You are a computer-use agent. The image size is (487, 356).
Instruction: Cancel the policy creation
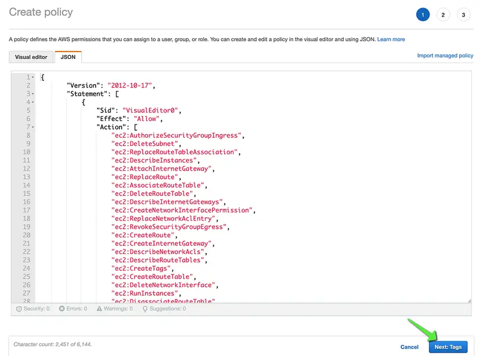click(x=409, y=347)
